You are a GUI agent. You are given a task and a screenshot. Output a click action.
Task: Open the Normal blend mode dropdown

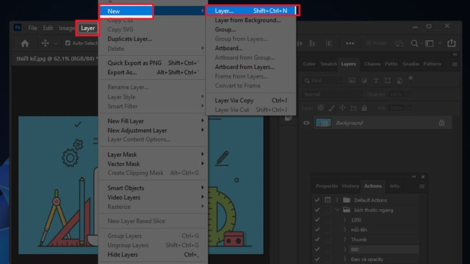(332, 95)
